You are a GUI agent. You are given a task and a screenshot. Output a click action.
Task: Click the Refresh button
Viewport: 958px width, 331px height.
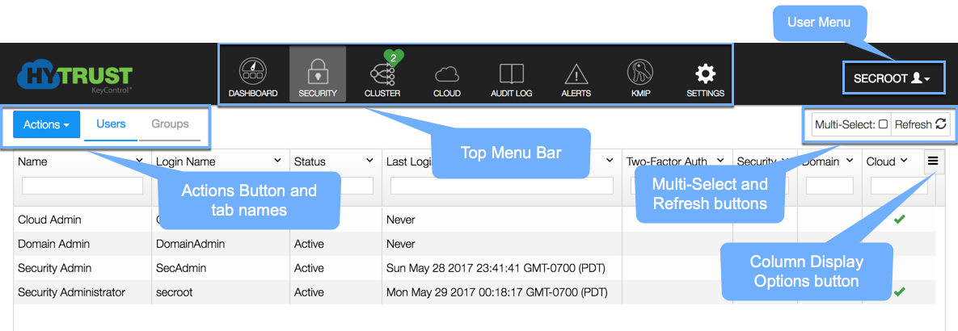tap(921, 124)
